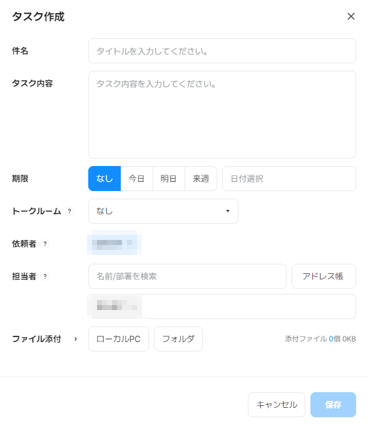
Task: Click the 名前/部署を検索 search field
Action: pyautogui.click(x=187, y=276)
